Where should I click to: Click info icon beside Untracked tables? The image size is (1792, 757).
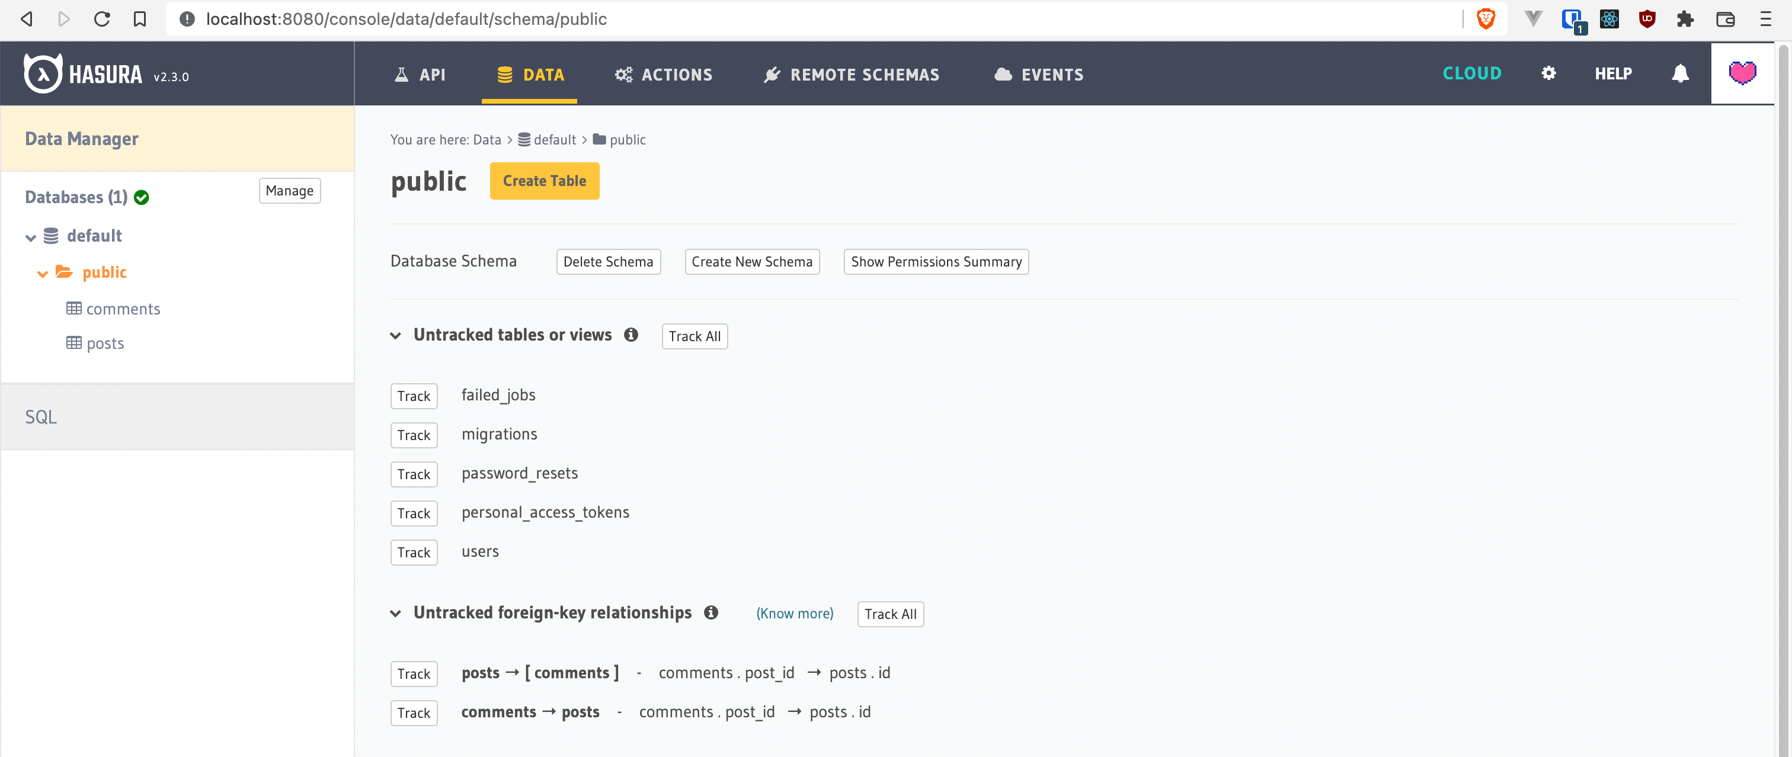[631, 335]
